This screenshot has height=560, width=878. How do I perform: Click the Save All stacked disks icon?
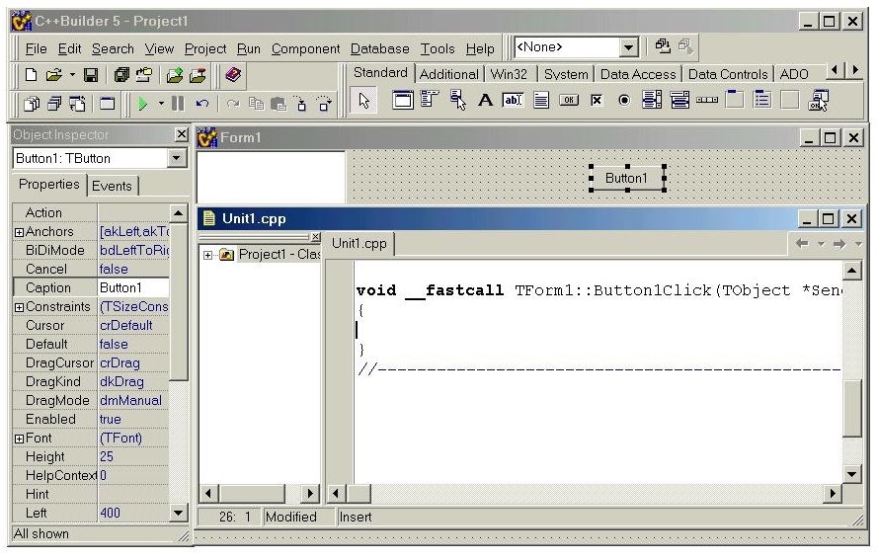pyautogui.click(x=120, y=75)
